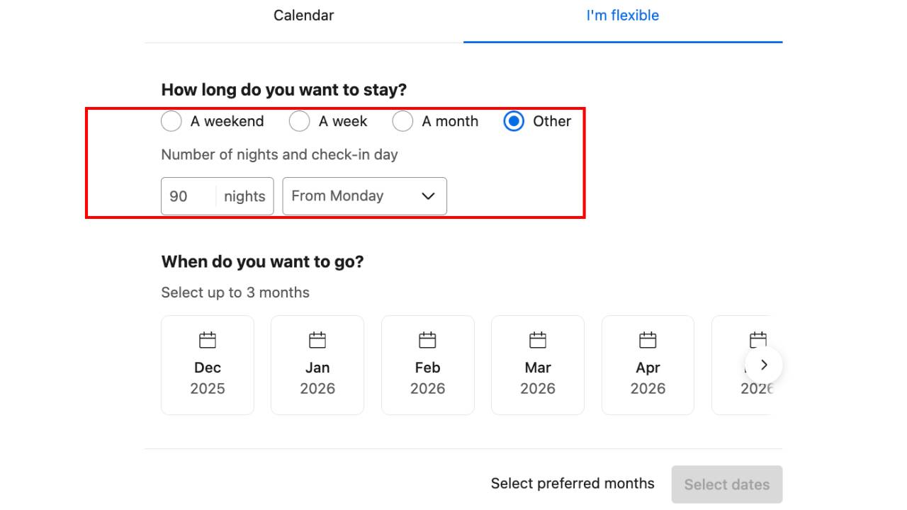Click the Apr 2026 calendar icon
The width and height of the screenshot is (907, 510).
[648, 339]
